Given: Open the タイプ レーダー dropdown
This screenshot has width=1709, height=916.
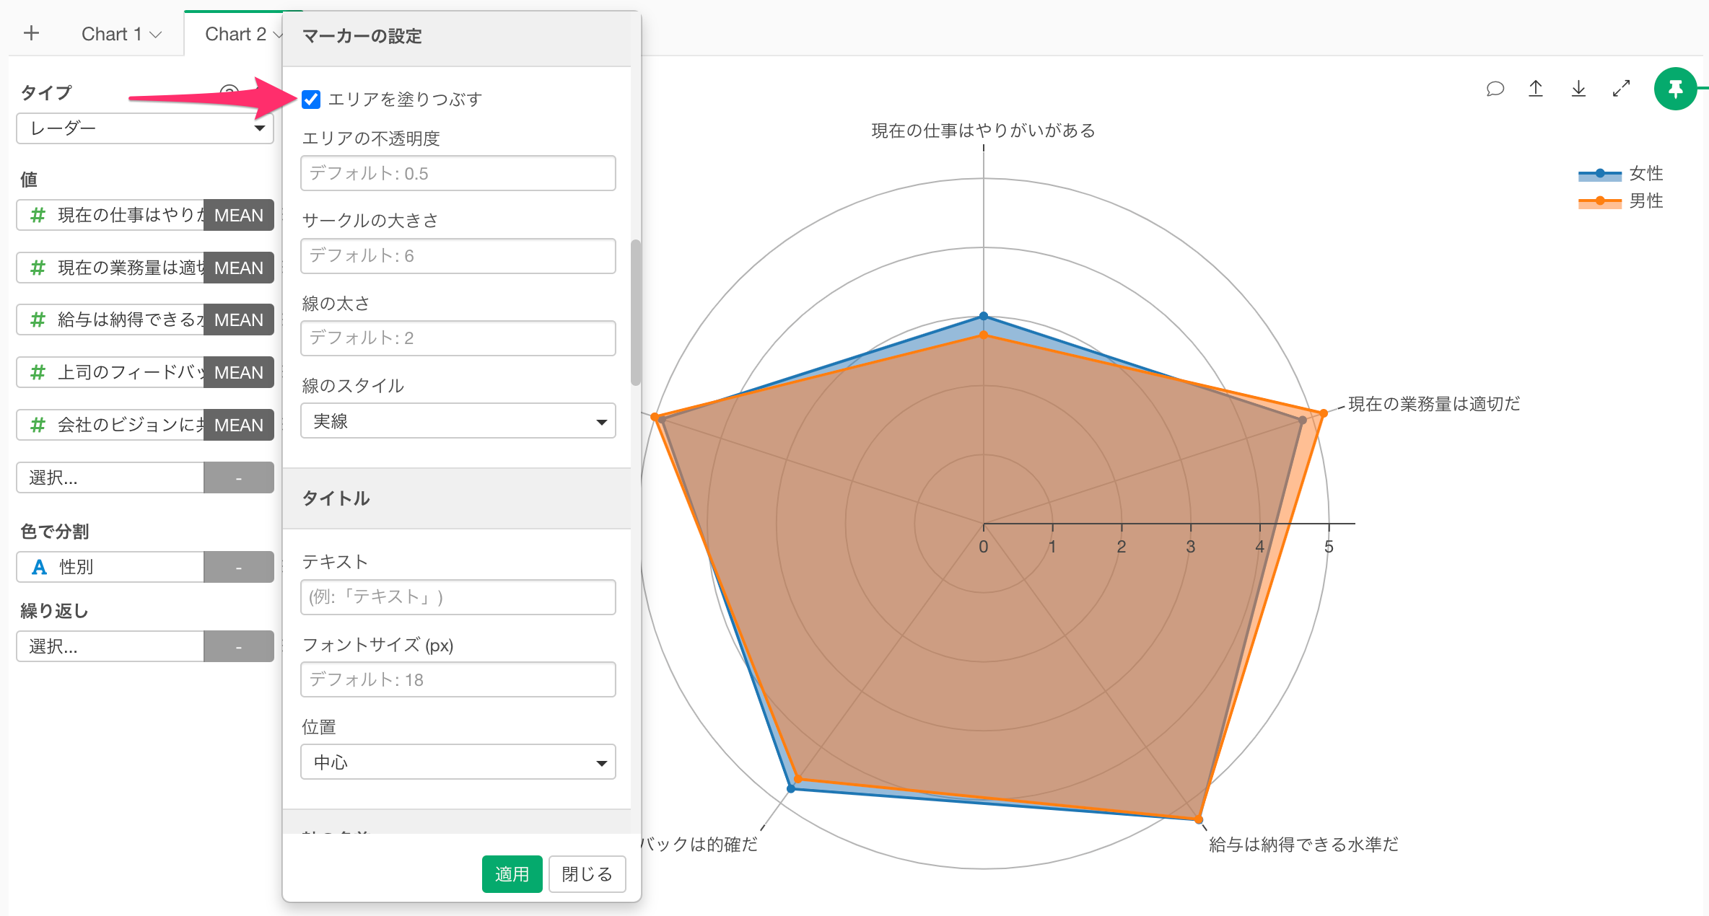Looking at the screenshot, I should tap(145, 128).
